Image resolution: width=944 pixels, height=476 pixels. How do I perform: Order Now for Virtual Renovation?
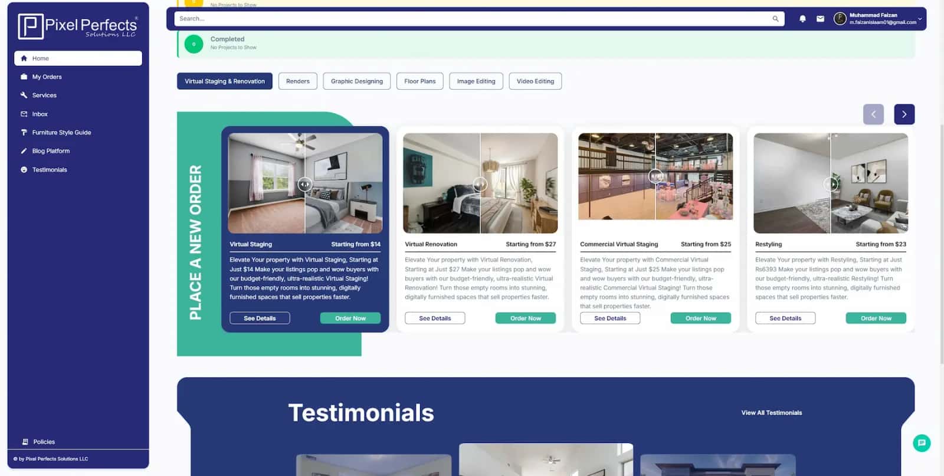coord(525,319)
